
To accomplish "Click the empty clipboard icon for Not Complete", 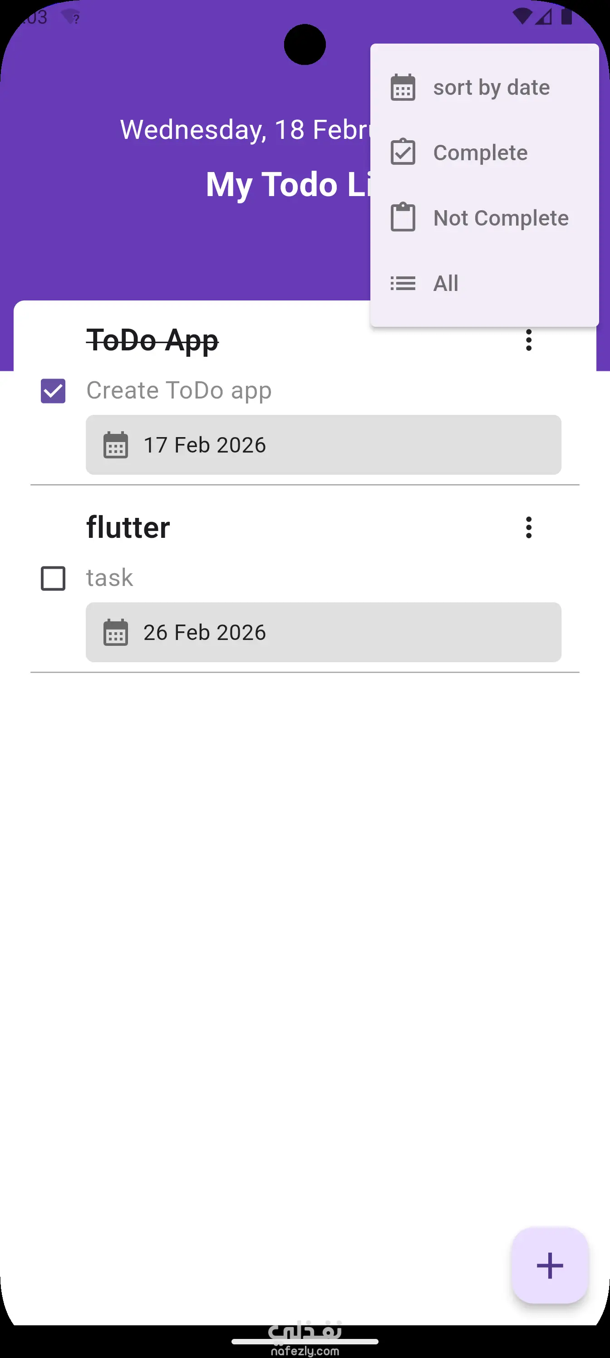I will tap(403, 217).
